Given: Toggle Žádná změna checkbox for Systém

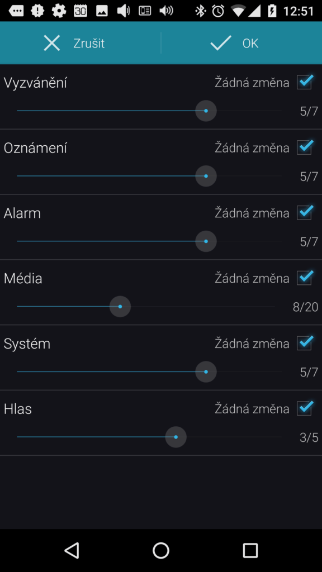Looking at the screenshot, I should (x=305, y=344).
